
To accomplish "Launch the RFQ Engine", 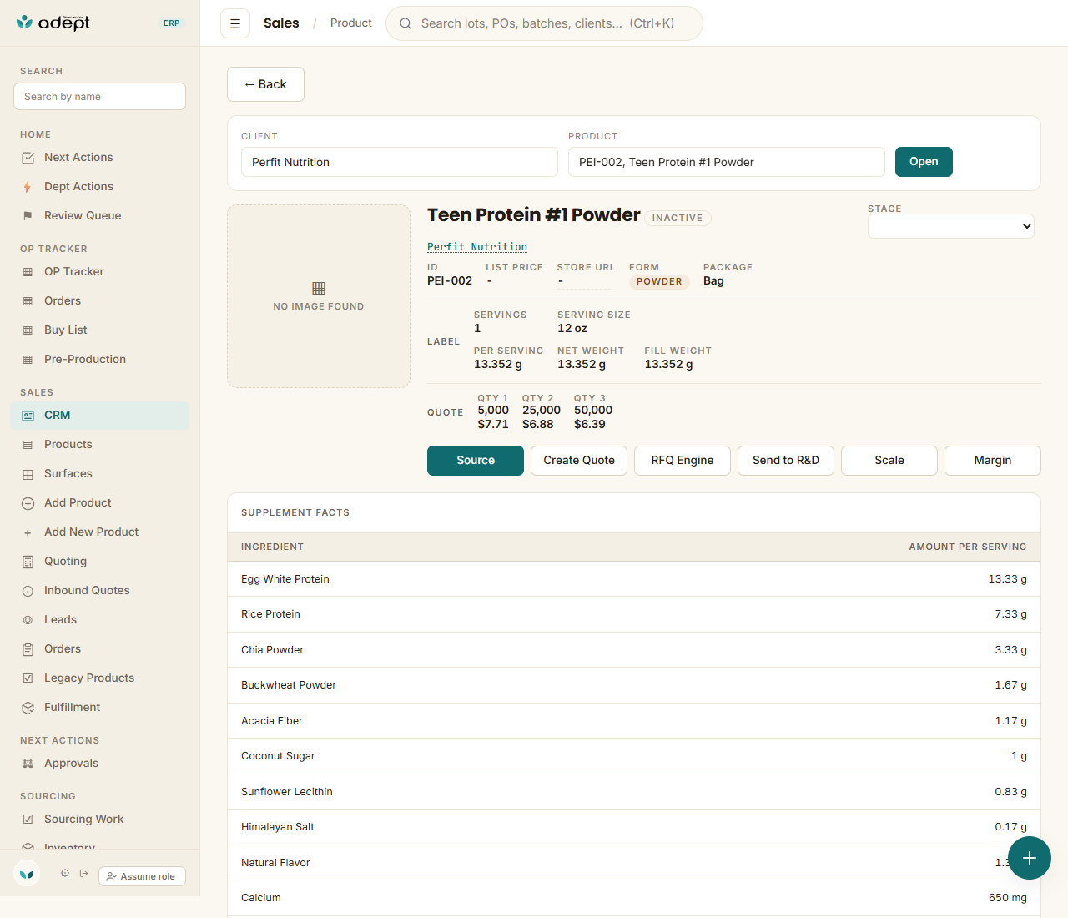I will coord(683,461).
